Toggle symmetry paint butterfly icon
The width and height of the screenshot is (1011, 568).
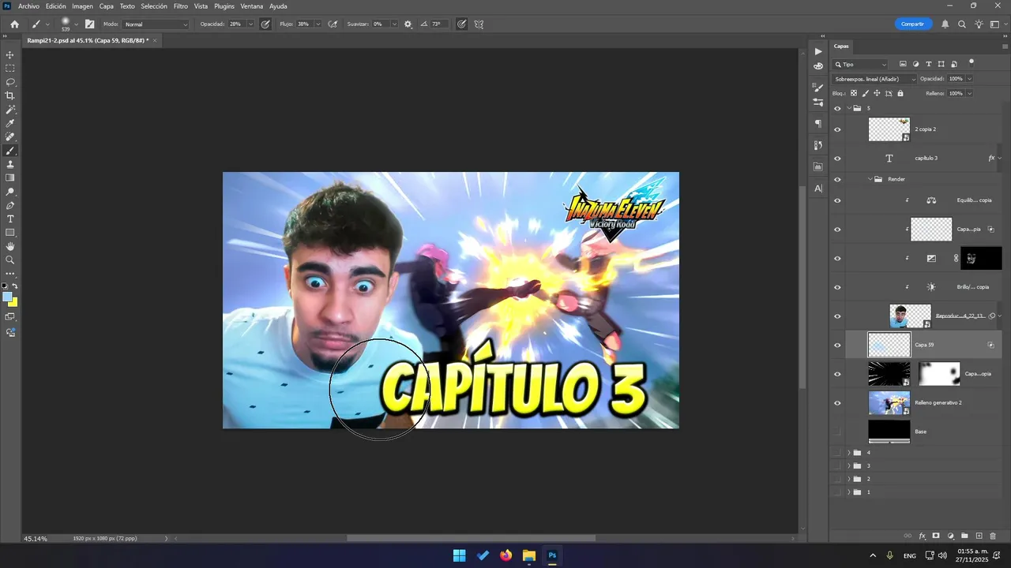pyautogui.click(x=479, y=24)
